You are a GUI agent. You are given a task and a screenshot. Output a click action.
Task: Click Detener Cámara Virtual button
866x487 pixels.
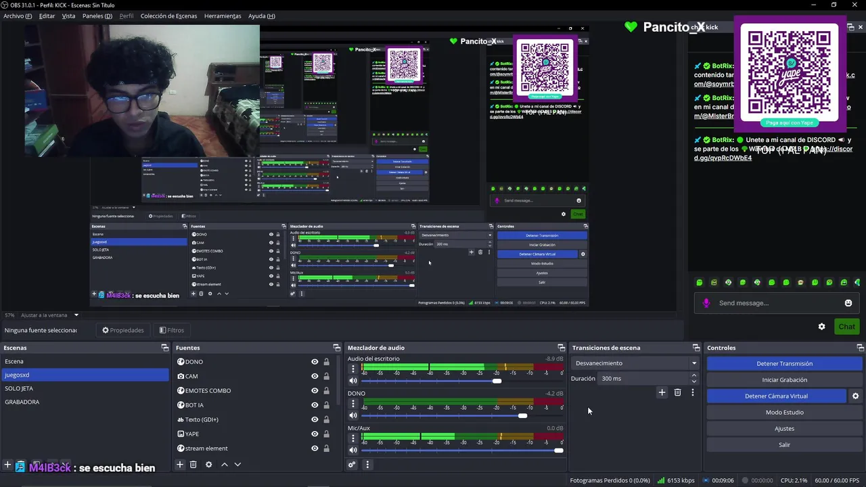coord(776,396)
